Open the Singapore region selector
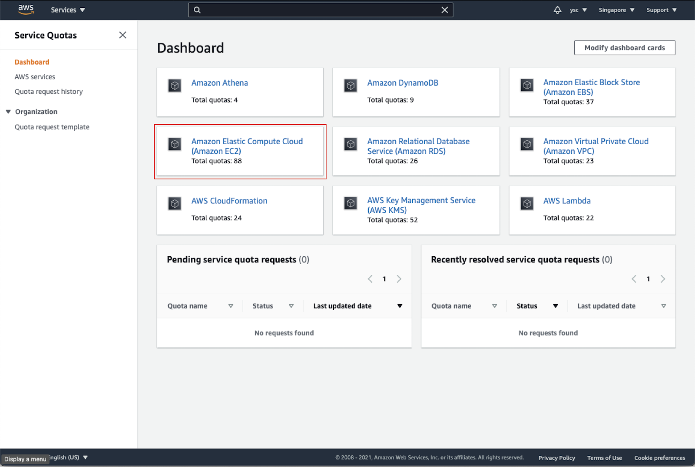This screenshot has height=467, width=695. (616, 10)
